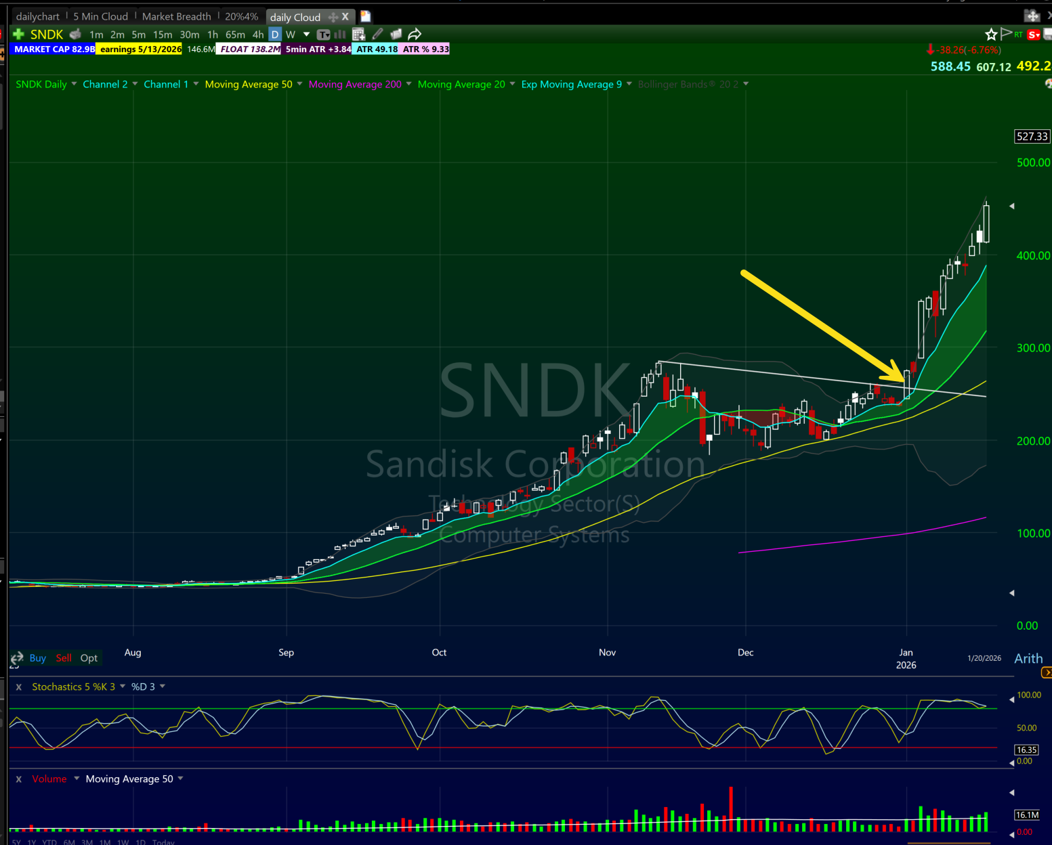Viewport: 1052px width, 845px height.
Task: Expand the Channel 2 dropdown
Action: point(135,84)
